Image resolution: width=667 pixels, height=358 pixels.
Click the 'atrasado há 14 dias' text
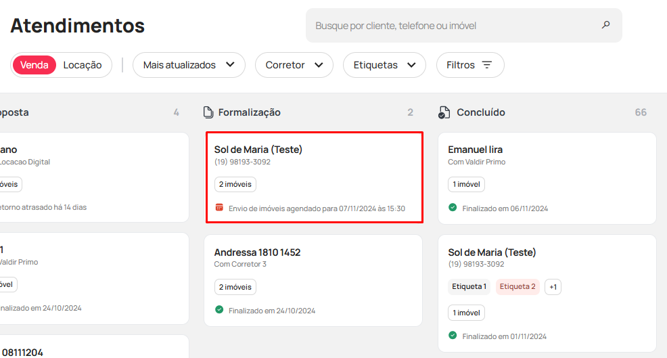(x=53, y=207)
